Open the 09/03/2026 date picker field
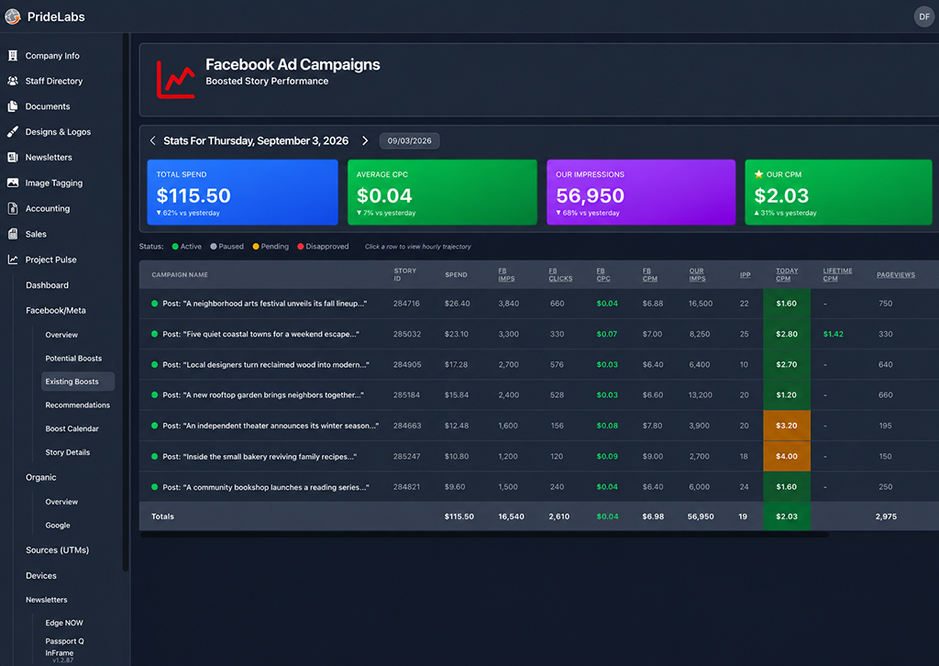939x666 pixels. pyautogui.click(x=410, y=140)
